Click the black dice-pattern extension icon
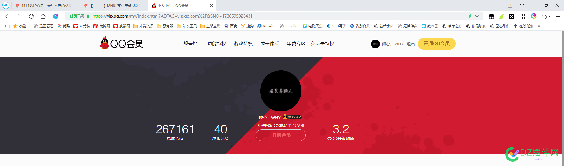Viewport: 564px width, 166px height. [511, 16]
